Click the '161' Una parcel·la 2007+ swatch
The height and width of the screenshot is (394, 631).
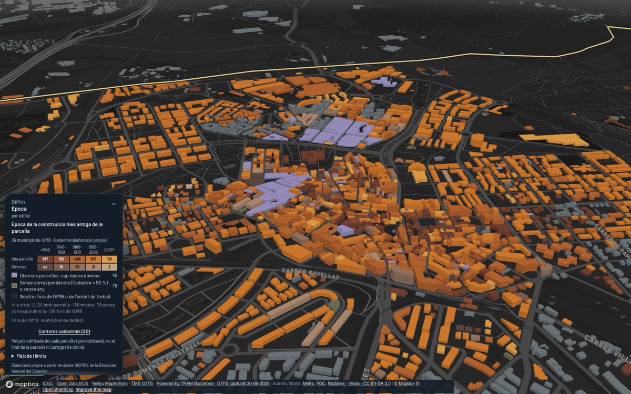(x=109, y=259)
